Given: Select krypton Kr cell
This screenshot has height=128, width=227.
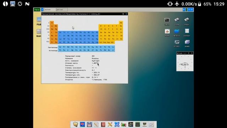Looking at the screenshot, I should pos(121,32).
